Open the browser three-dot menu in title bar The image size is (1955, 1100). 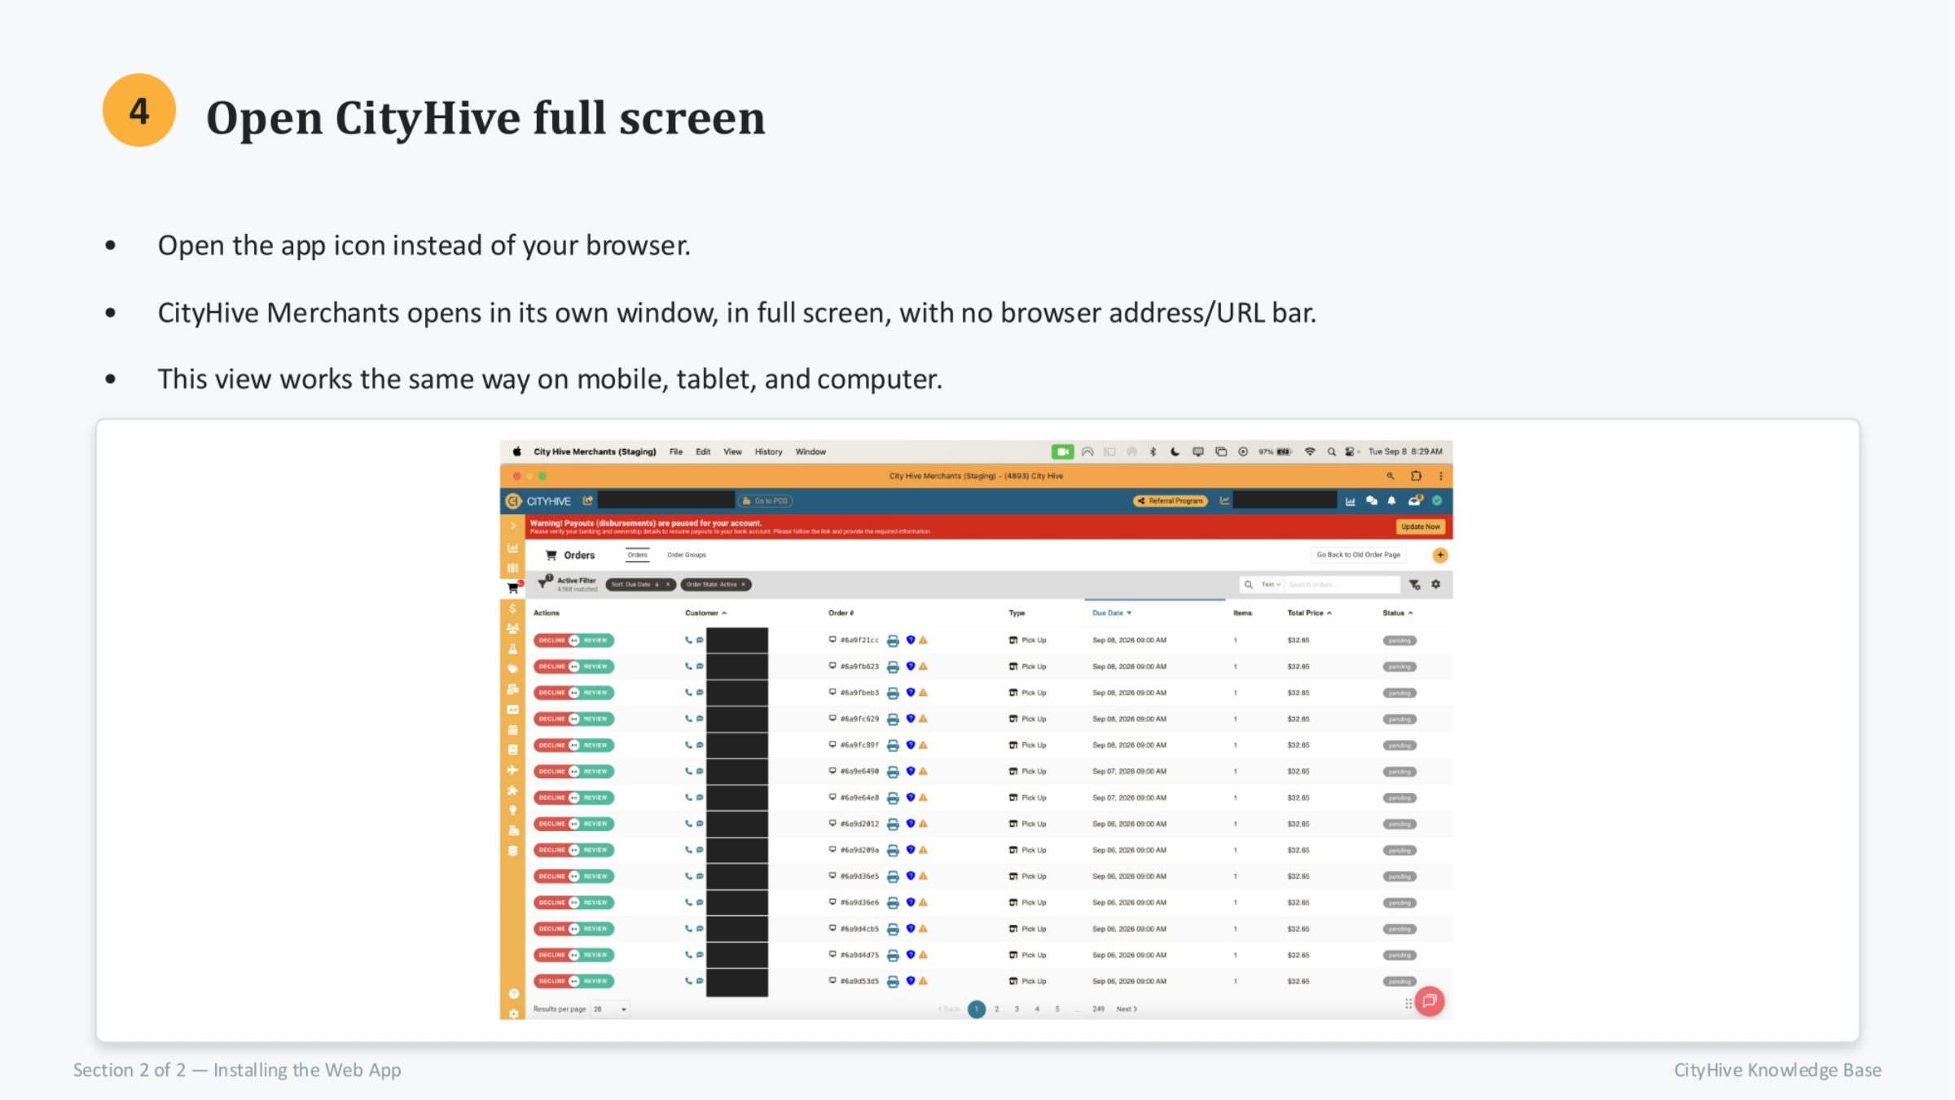point(1441,476)
